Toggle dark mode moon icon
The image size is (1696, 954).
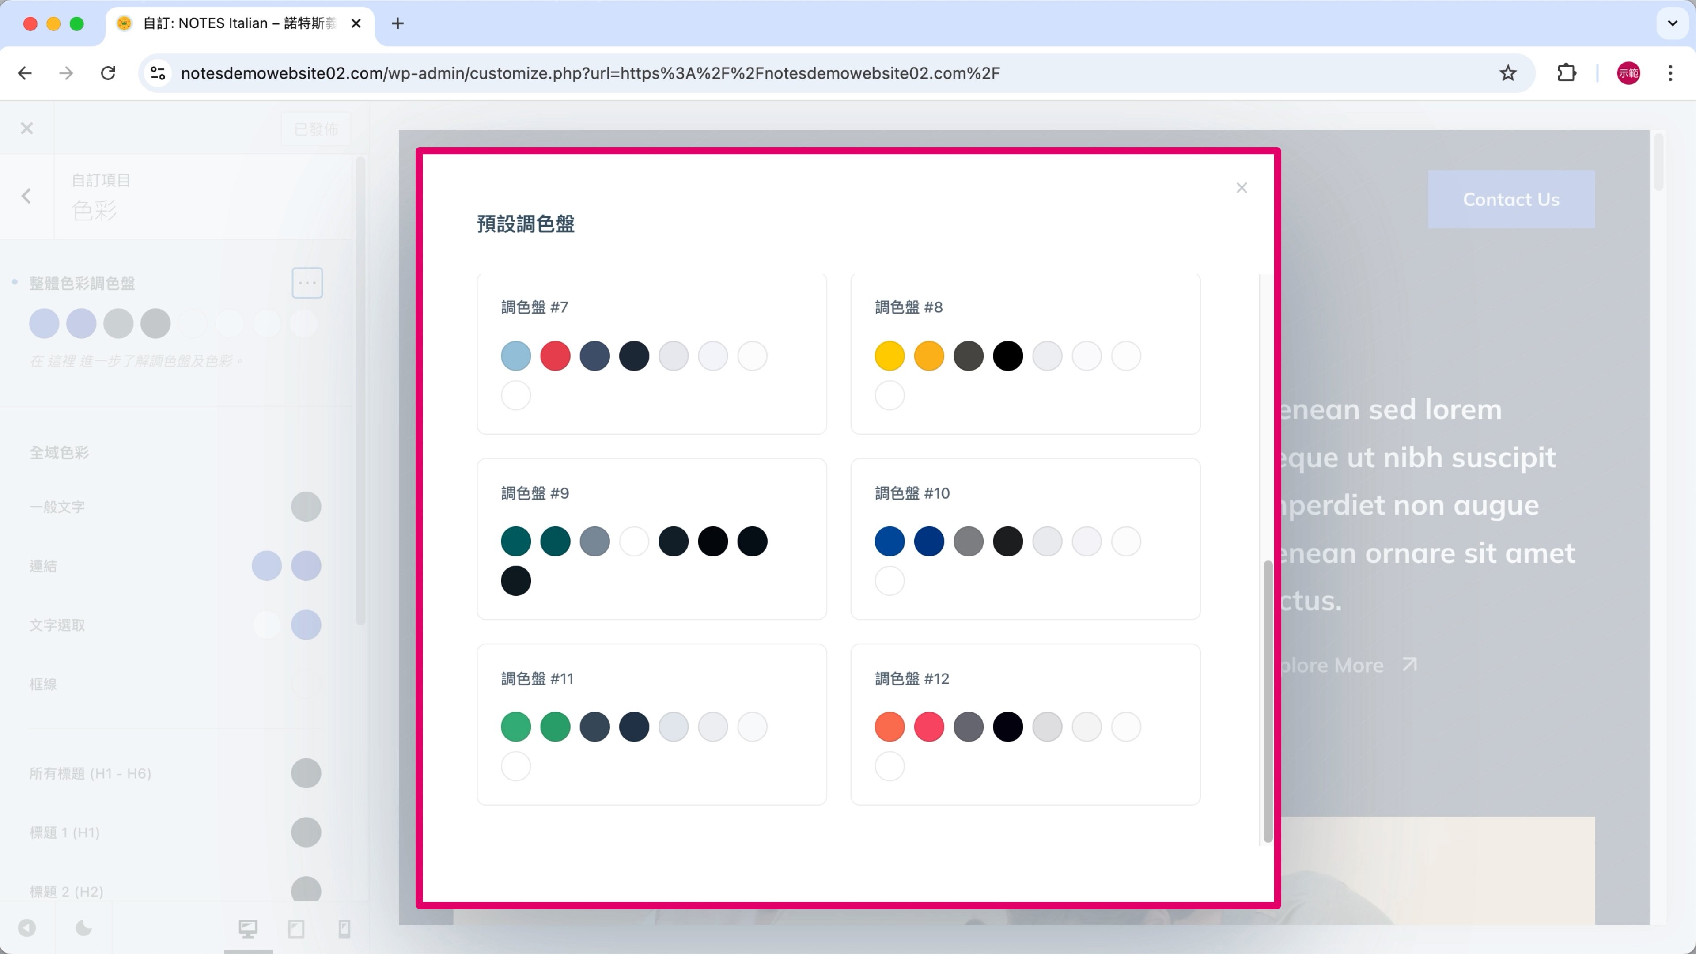click(x=83, y=928)
